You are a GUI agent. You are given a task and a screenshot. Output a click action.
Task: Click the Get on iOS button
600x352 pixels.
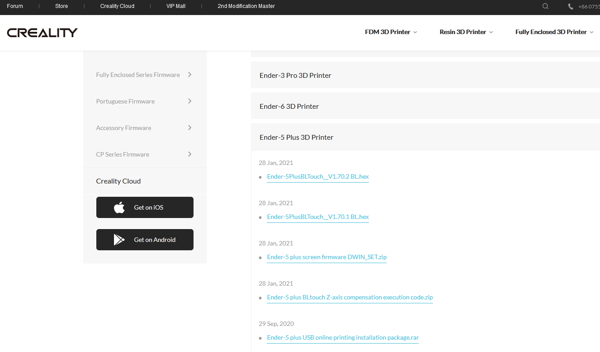pyautogui.click(x=145, y=207)
